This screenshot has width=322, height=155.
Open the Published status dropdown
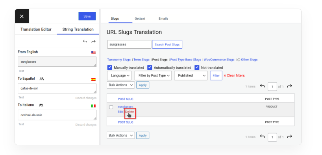tap(191, 76)
